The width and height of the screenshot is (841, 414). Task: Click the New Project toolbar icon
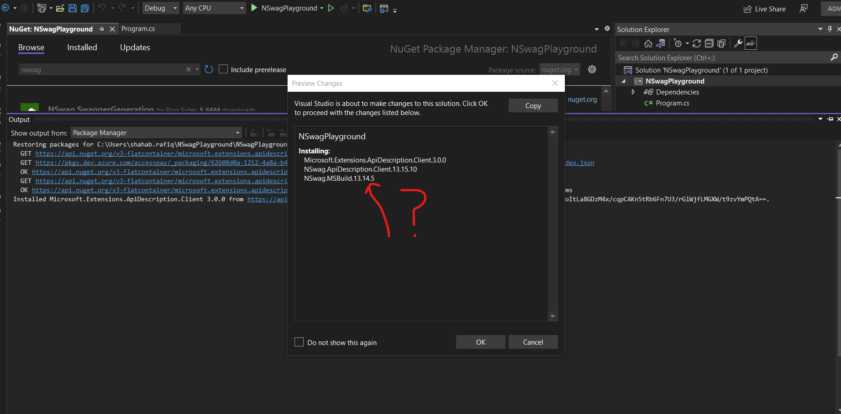pyautogui.click(x=42, y=8)
